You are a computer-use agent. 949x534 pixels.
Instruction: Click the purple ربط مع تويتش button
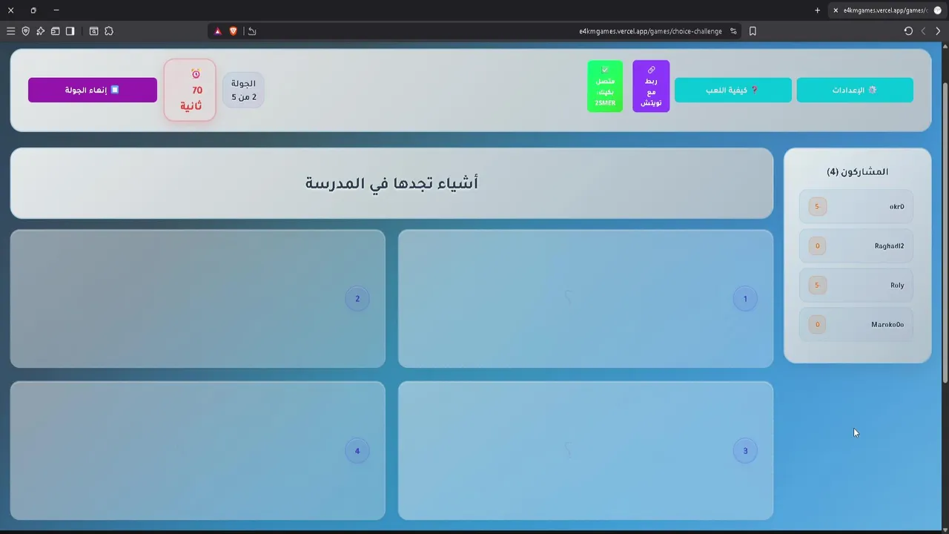[651, 86]
